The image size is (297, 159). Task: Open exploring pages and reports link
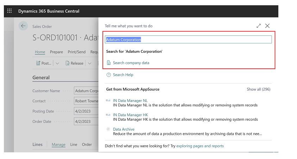(200, 146)
